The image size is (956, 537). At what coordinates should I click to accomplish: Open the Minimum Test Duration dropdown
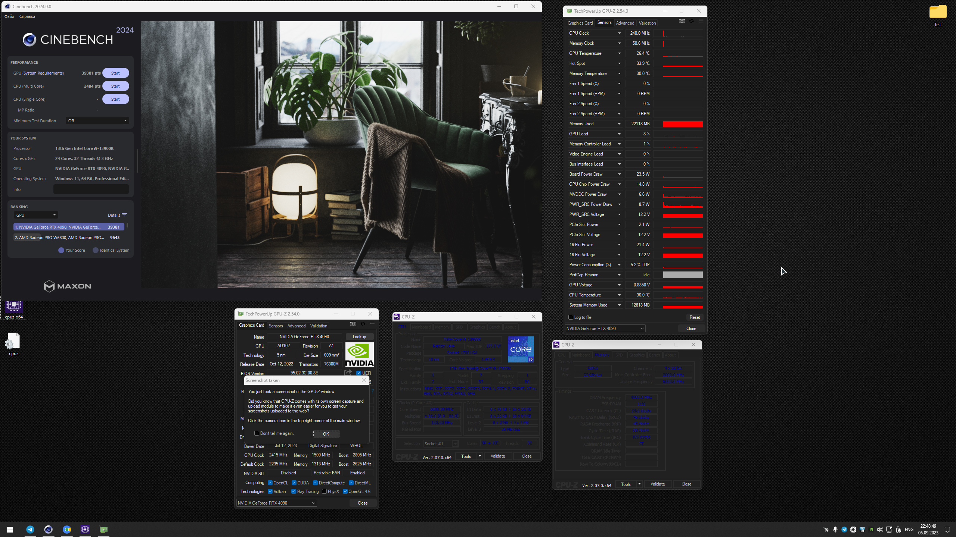(x=97, y=120)
